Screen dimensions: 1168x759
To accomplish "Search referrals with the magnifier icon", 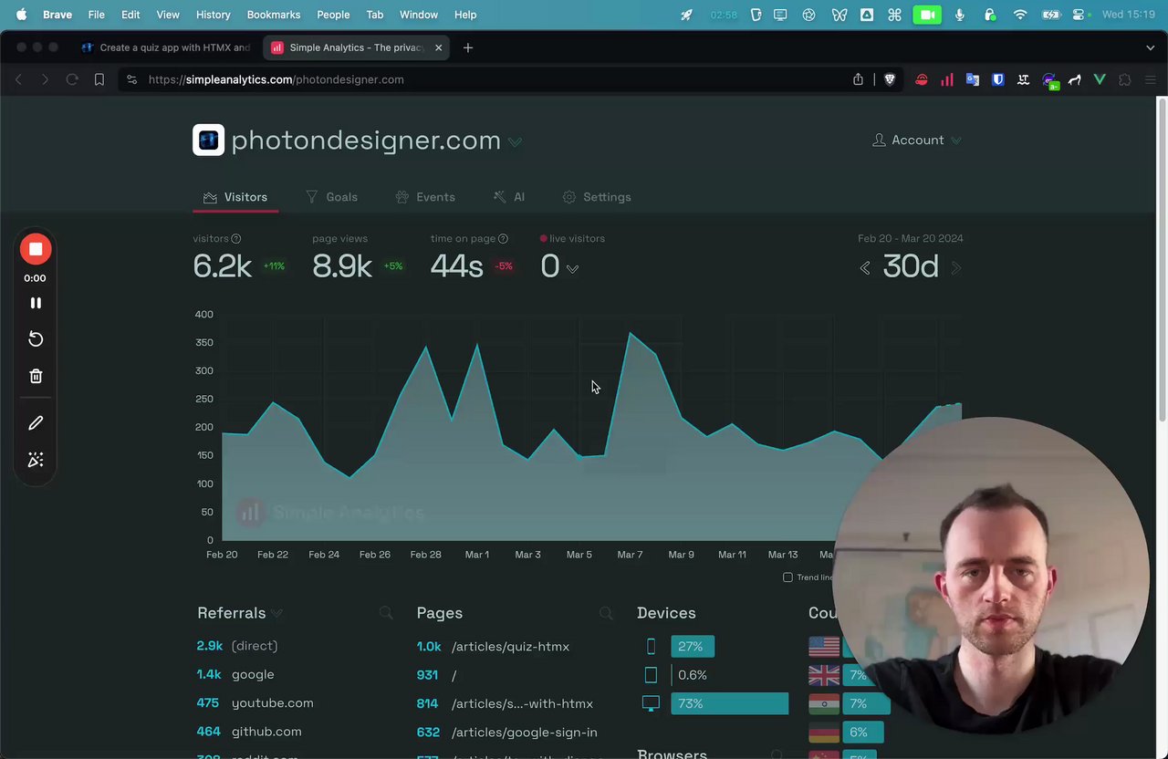I will tap(386, 613).
